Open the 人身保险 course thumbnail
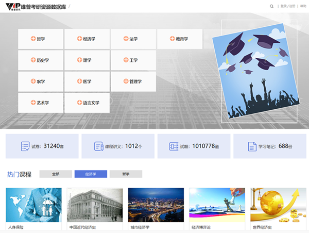 pos(33,206)
